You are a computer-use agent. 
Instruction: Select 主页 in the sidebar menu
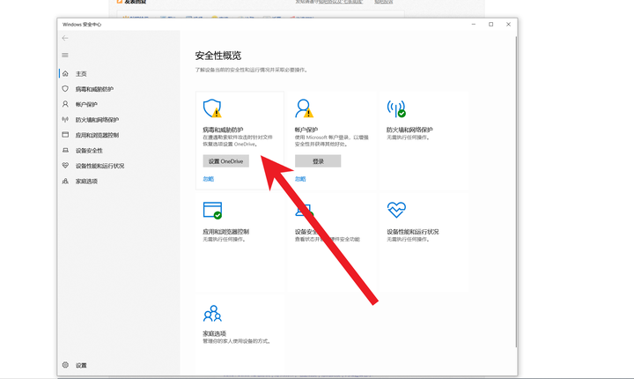(81, 74)
